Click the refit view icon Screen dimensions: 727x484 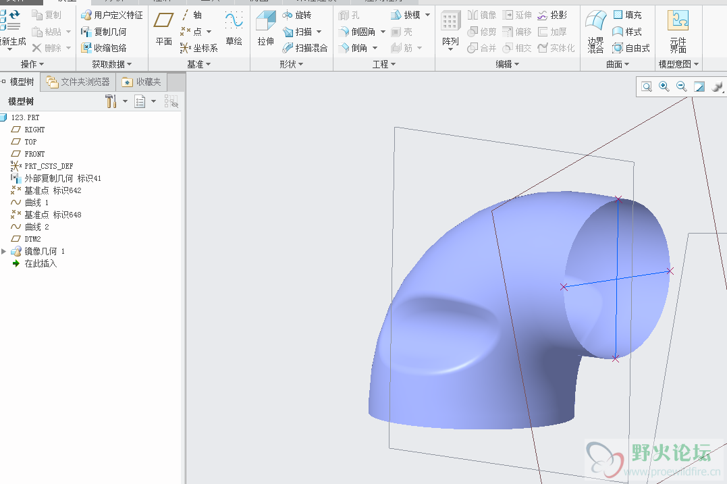coord(646,86)
